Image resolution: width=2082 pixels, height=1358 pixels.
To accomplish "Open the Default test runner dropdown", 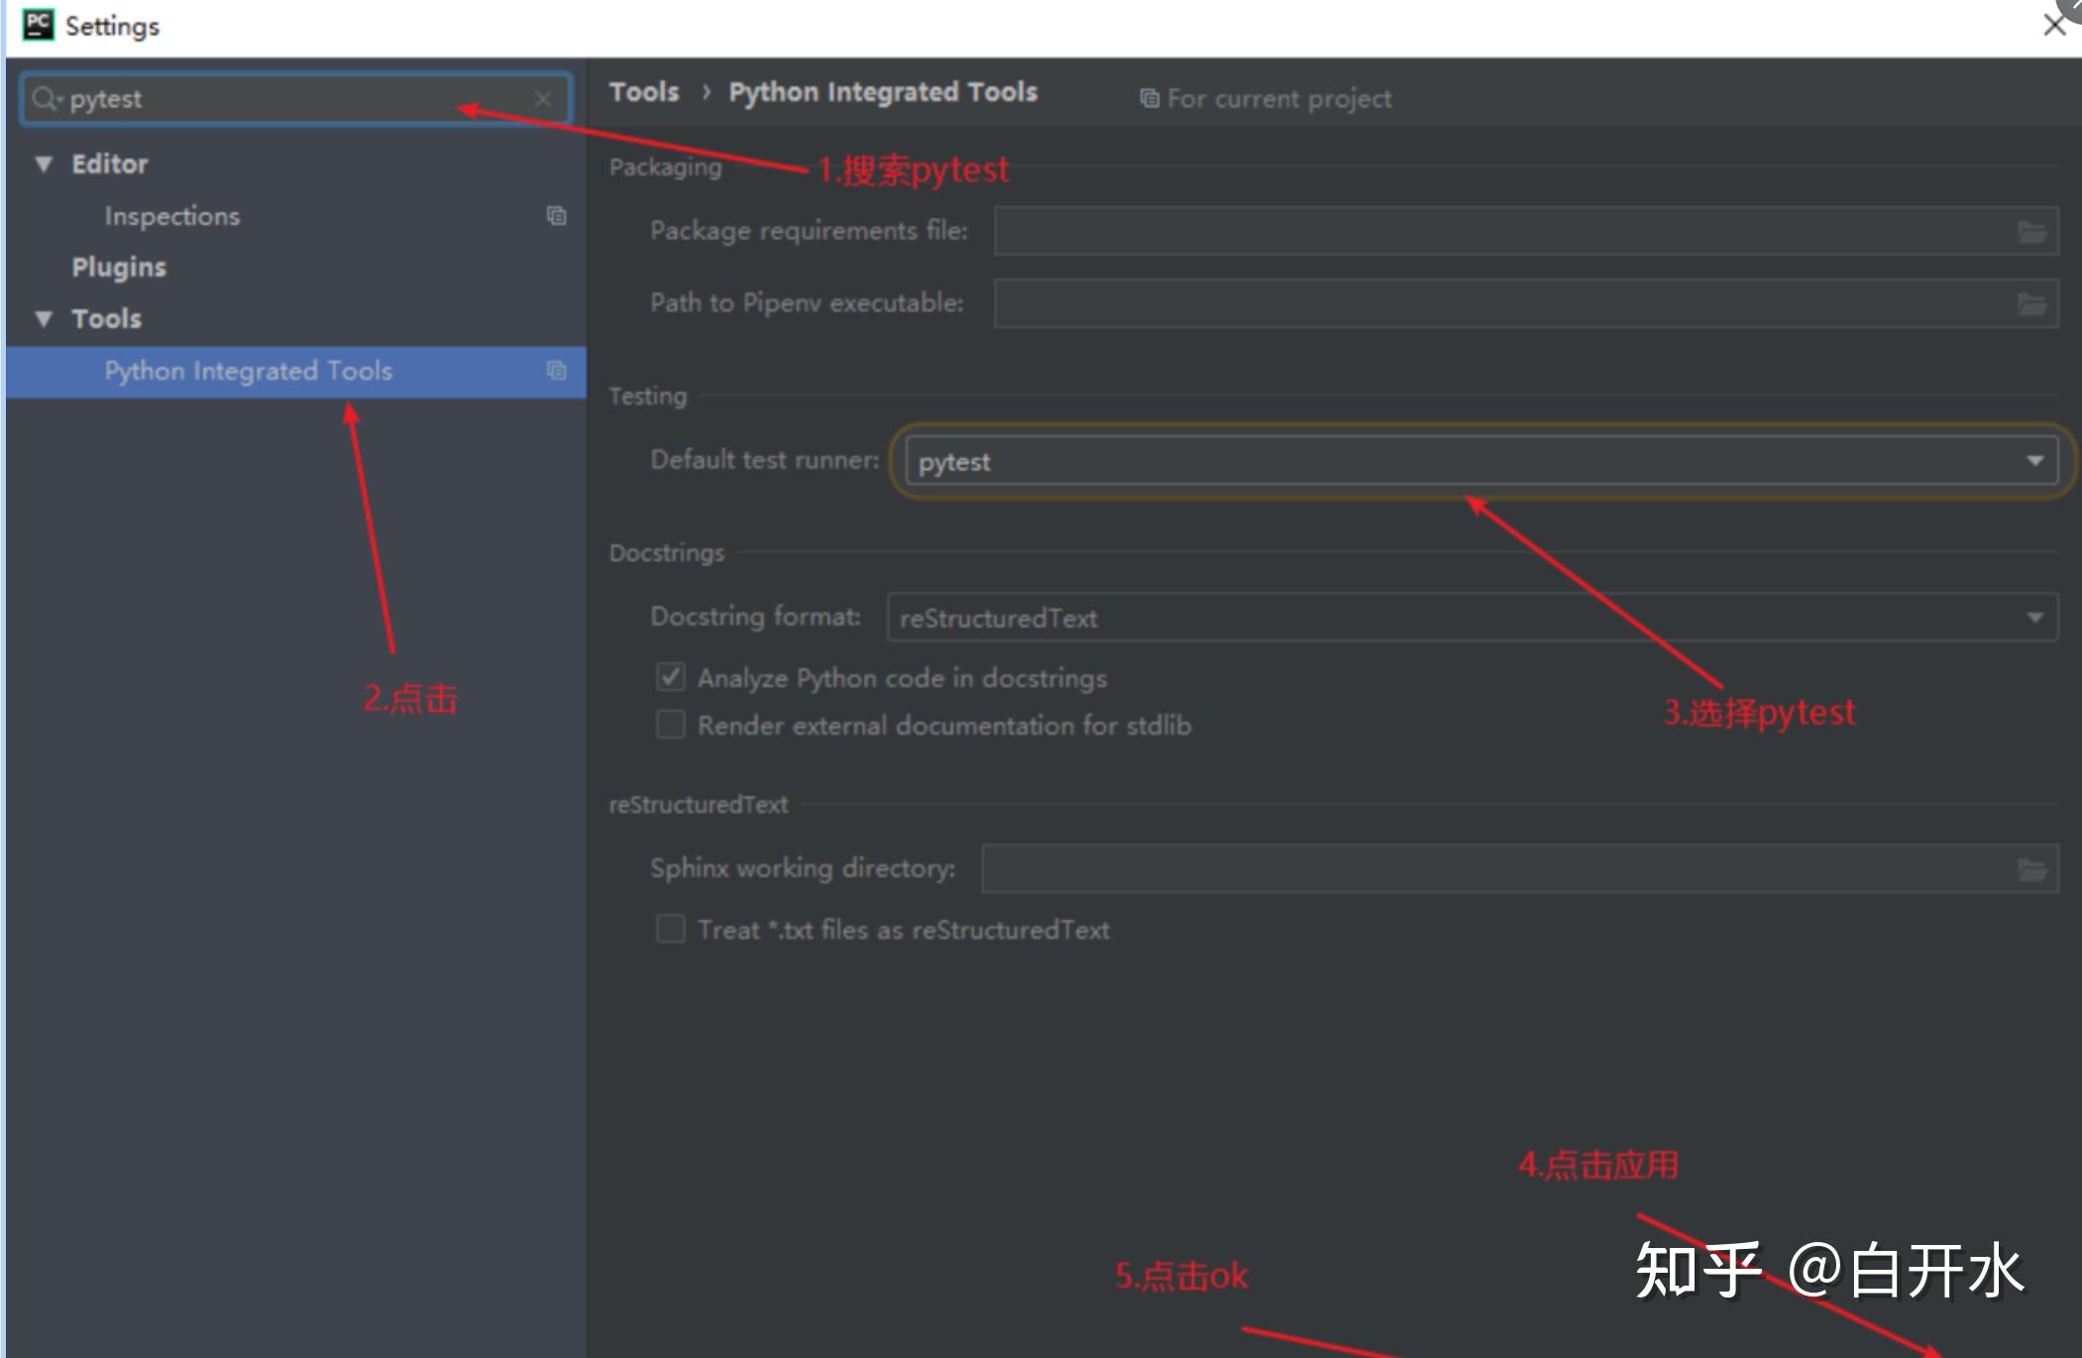I will pos(1481,461).
